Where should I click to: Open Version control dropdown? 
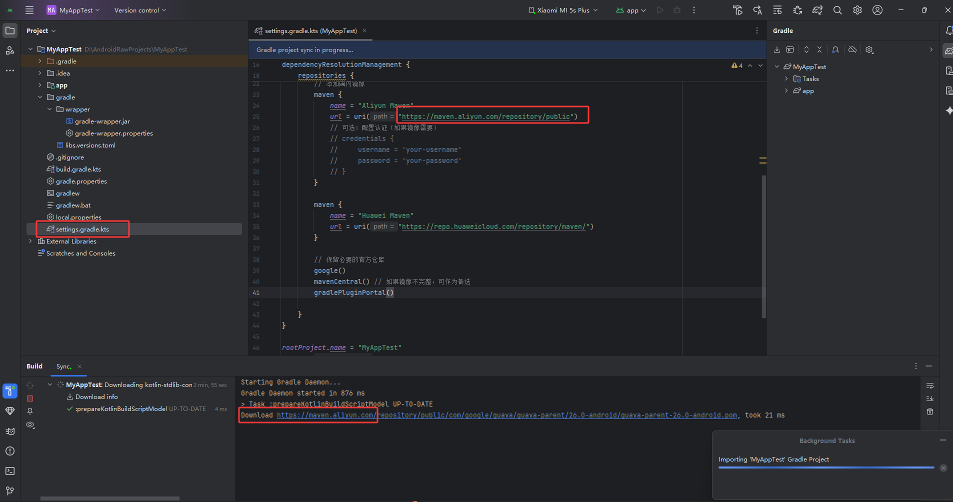click(x=140, y=10)
